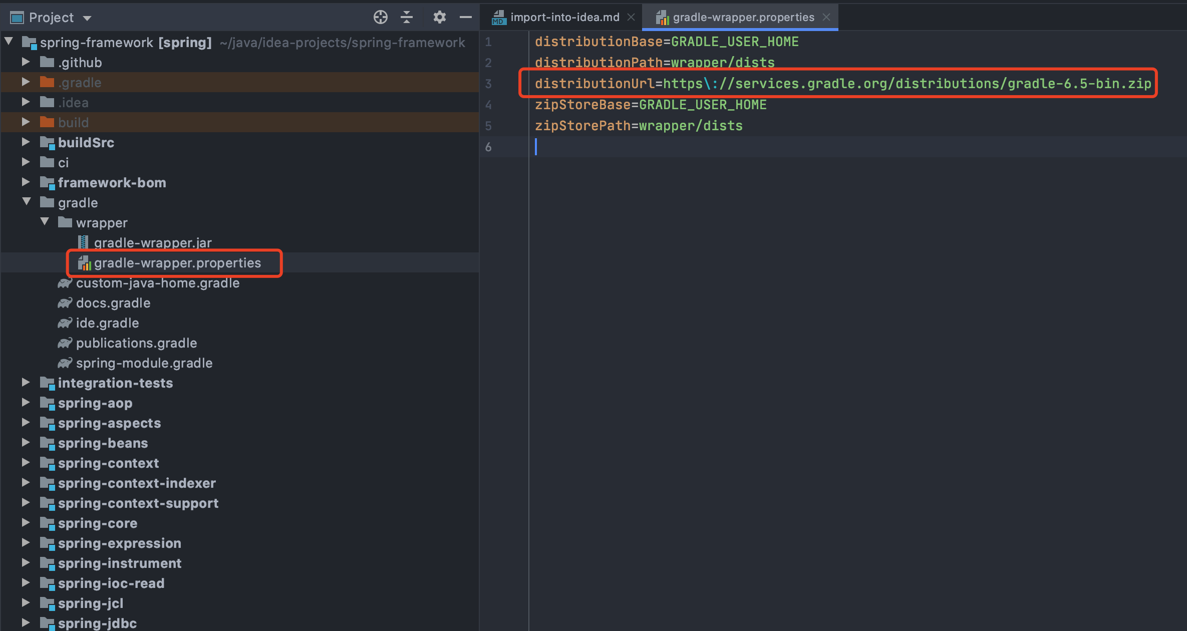This screenshot has height=631, width=1187.
Task: Select publications.gradle in the tree
Action: coord(136,343)
